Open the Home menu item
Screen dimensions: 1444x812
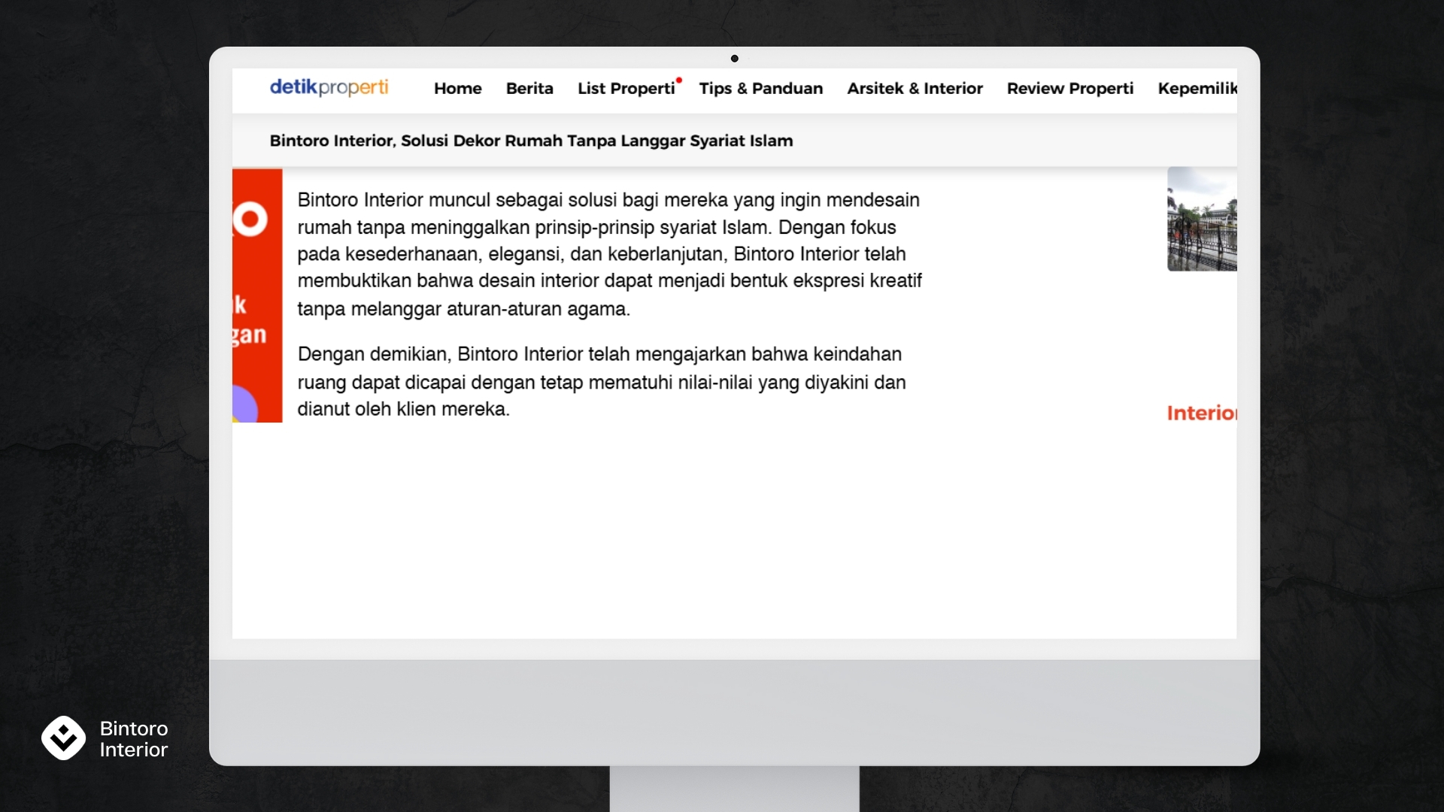(x=457, y=89)
